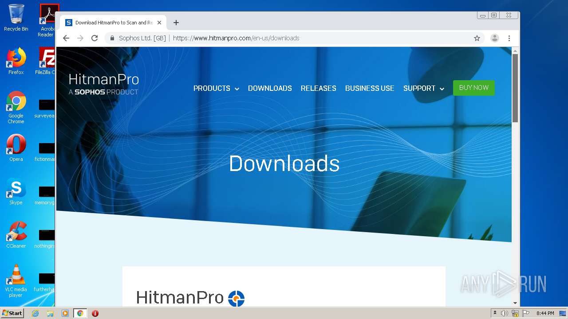Click the taskbar clock showing 8:44 PM
This screenshot has width=568, height=319.
point(545,313)
